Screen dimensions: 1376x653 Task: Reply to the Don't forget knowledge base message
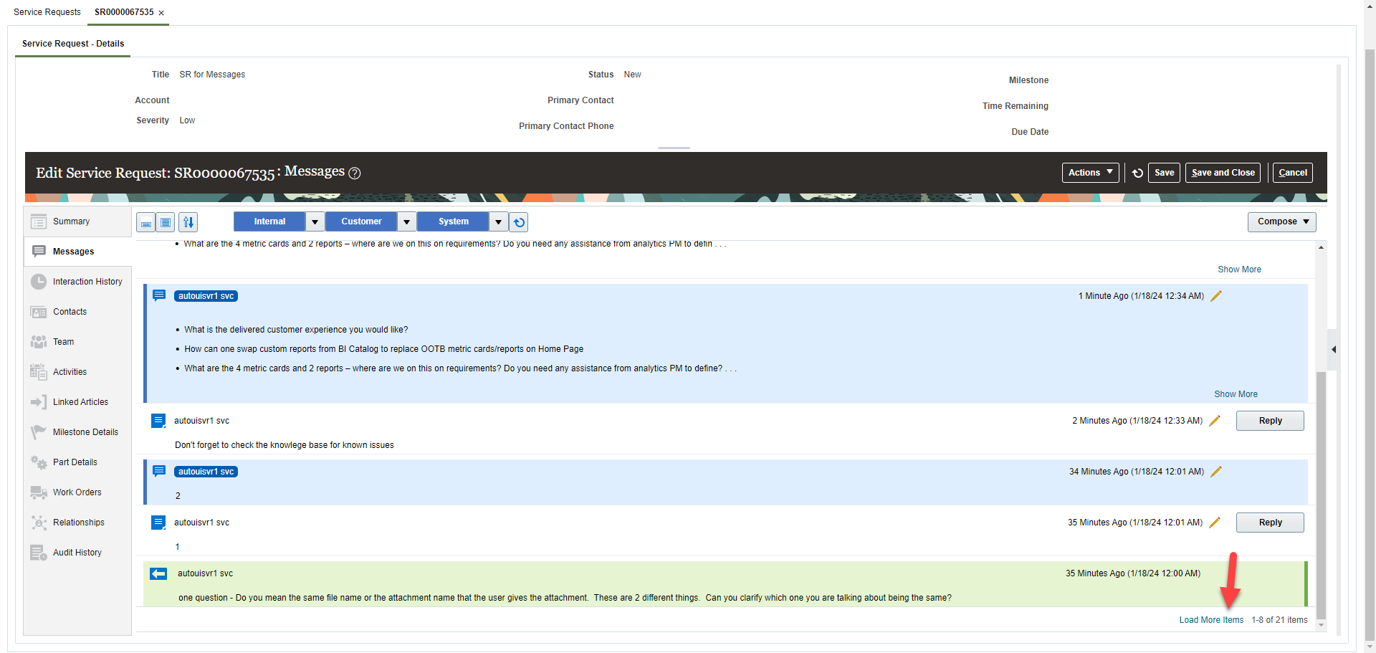1269,421
